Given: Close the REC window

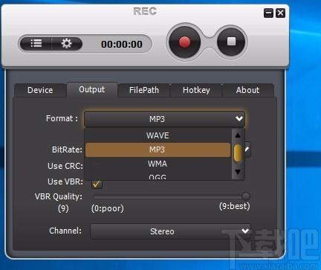Looking at the screenshot, I should [x=280, y=13].
